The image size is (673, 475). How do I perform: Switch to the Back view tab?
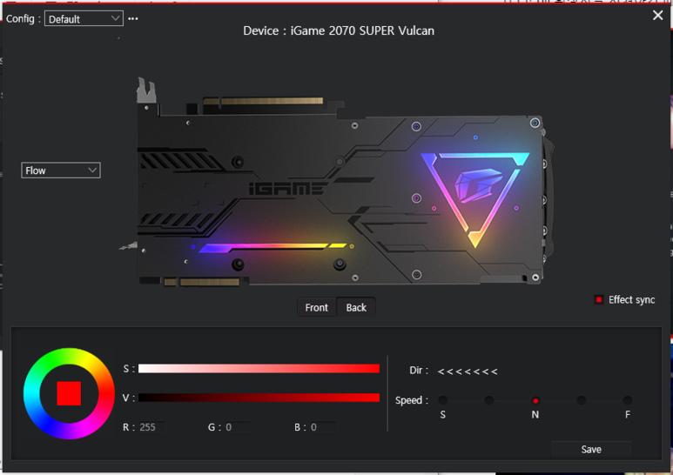click(x=356, y=307)
